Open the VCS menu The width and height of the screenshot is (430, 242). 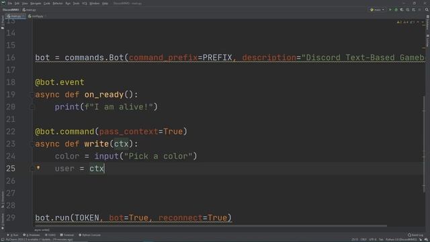[x=85, y=3]
